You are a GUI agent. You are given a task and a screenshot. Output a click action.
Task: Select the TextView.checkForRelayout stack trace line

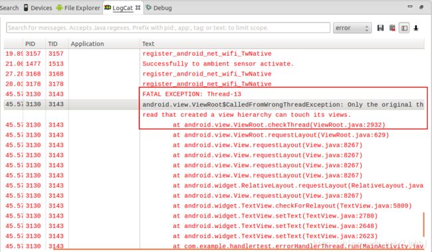[214, 206]
